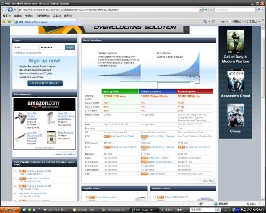Click the GET IT badge beside NVIDIA GeForce 9800 GT

coord(107,147)
